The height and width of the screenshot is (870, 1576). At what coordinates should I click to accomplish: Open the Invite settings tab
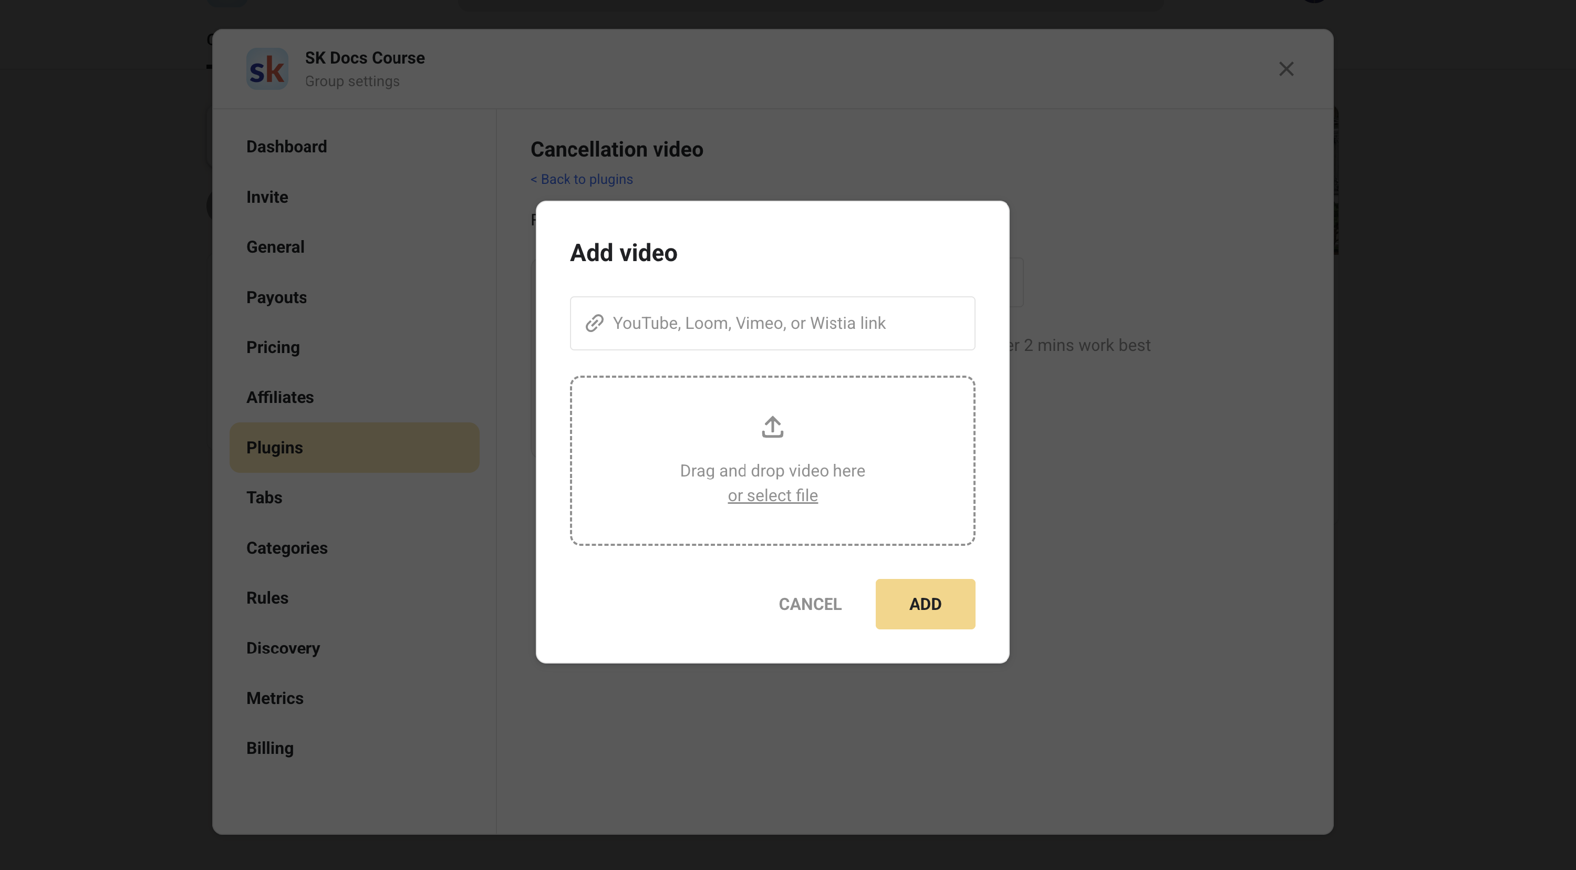click(x=267, y=197)
